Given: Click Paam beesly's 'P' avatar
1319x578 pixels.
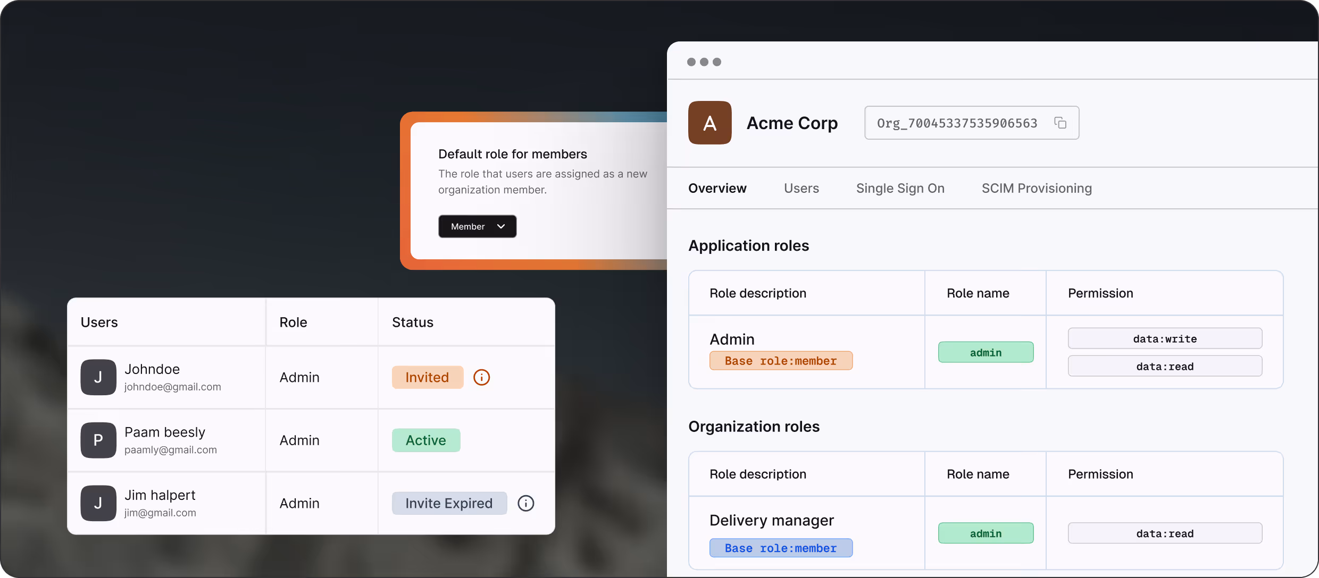Looking at the screenshot, I should coord(98,440).
